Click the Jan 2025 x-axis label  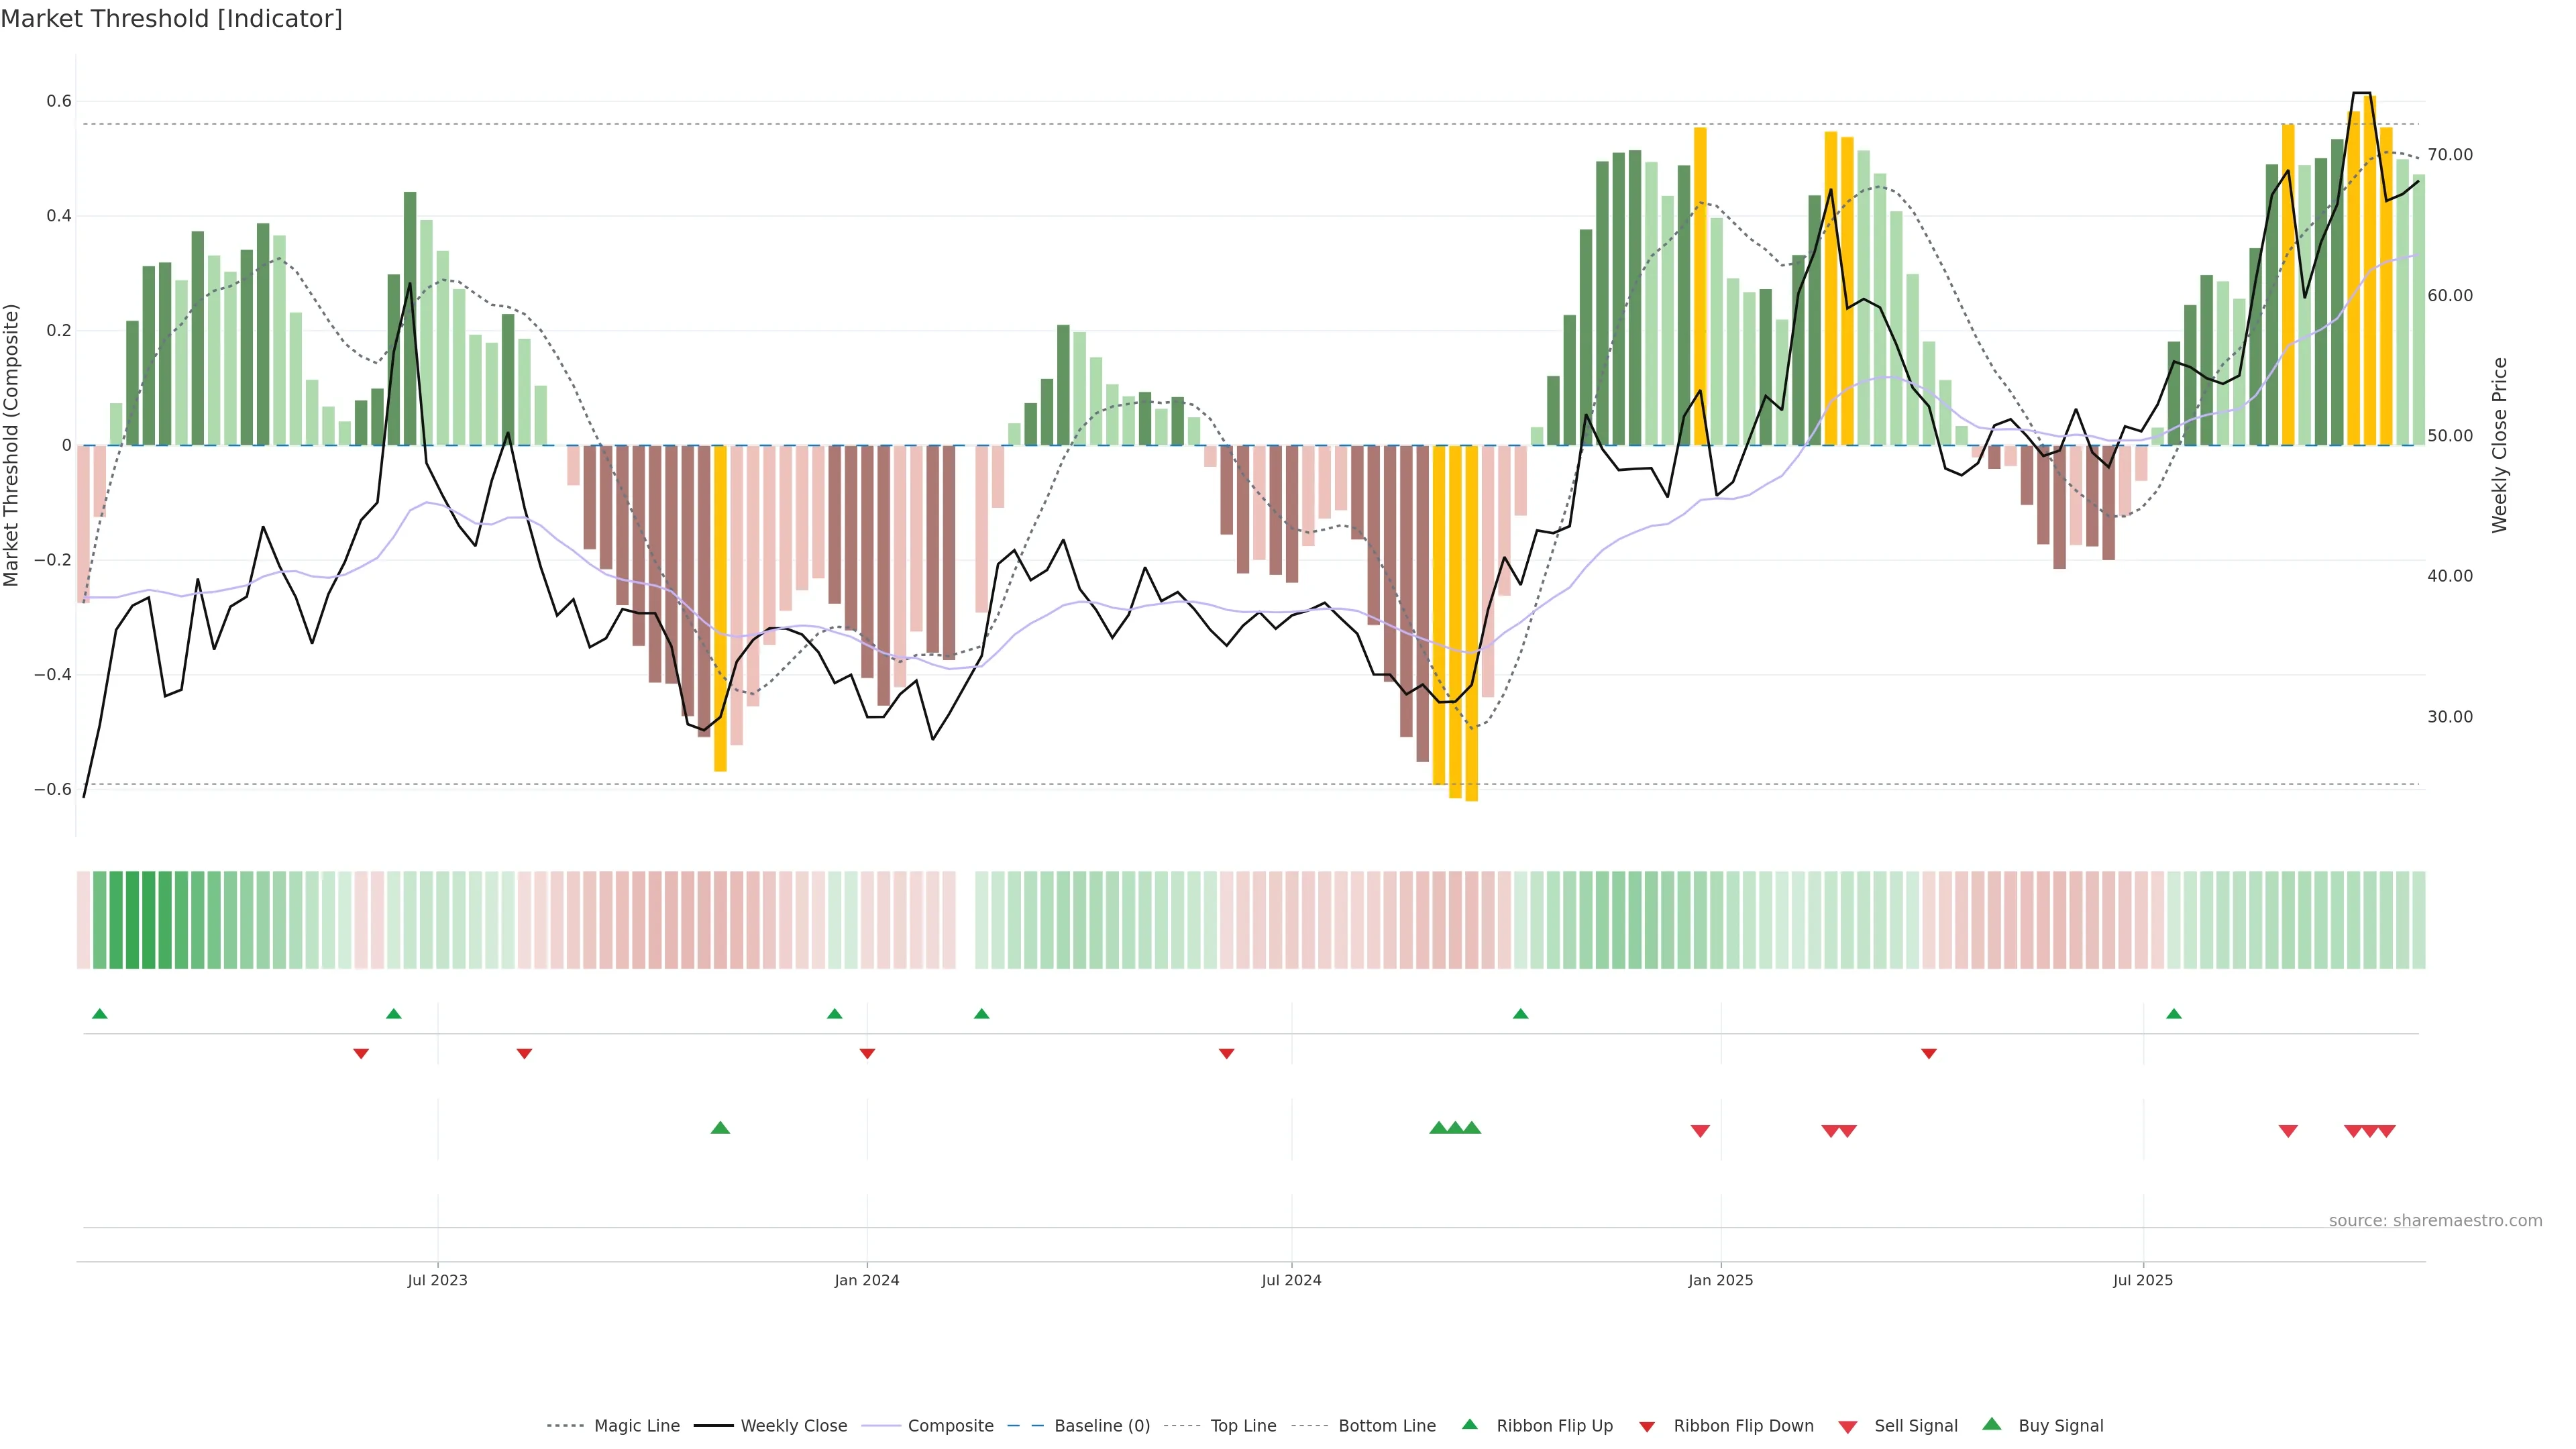pyautogui.click(x=1720, y=1280)
